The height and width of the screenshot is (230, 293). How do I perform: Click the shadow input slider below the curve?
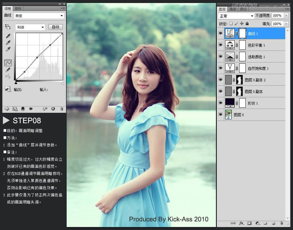pyautogui.click(x=16, y=82)
